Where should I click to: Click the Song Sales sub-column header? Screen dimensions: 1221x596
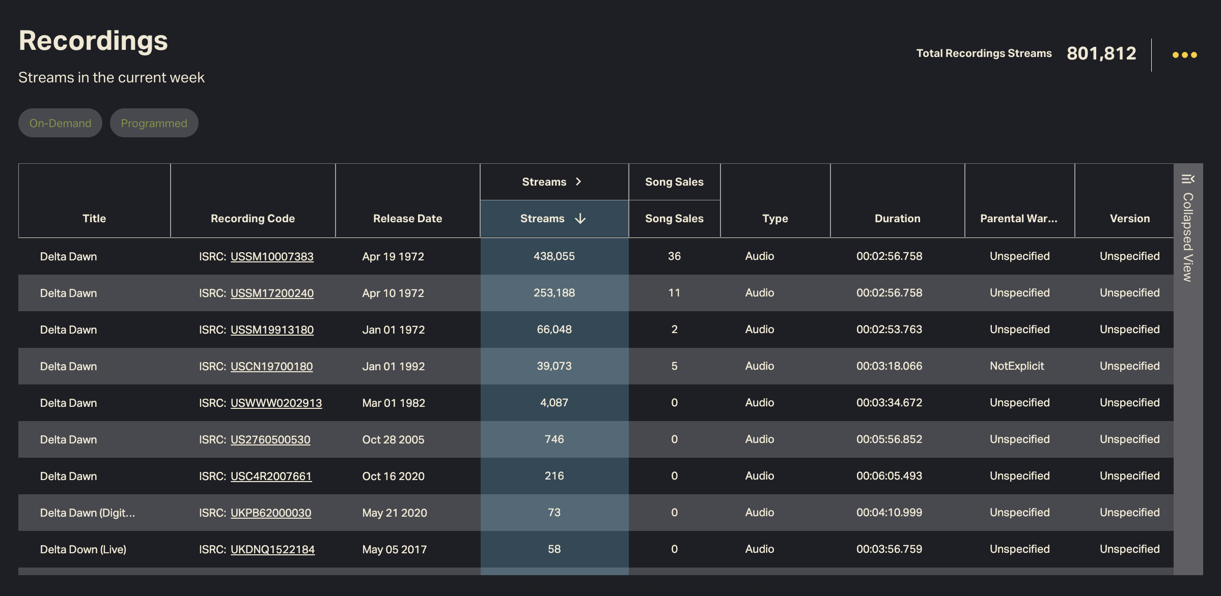point(674,218)
